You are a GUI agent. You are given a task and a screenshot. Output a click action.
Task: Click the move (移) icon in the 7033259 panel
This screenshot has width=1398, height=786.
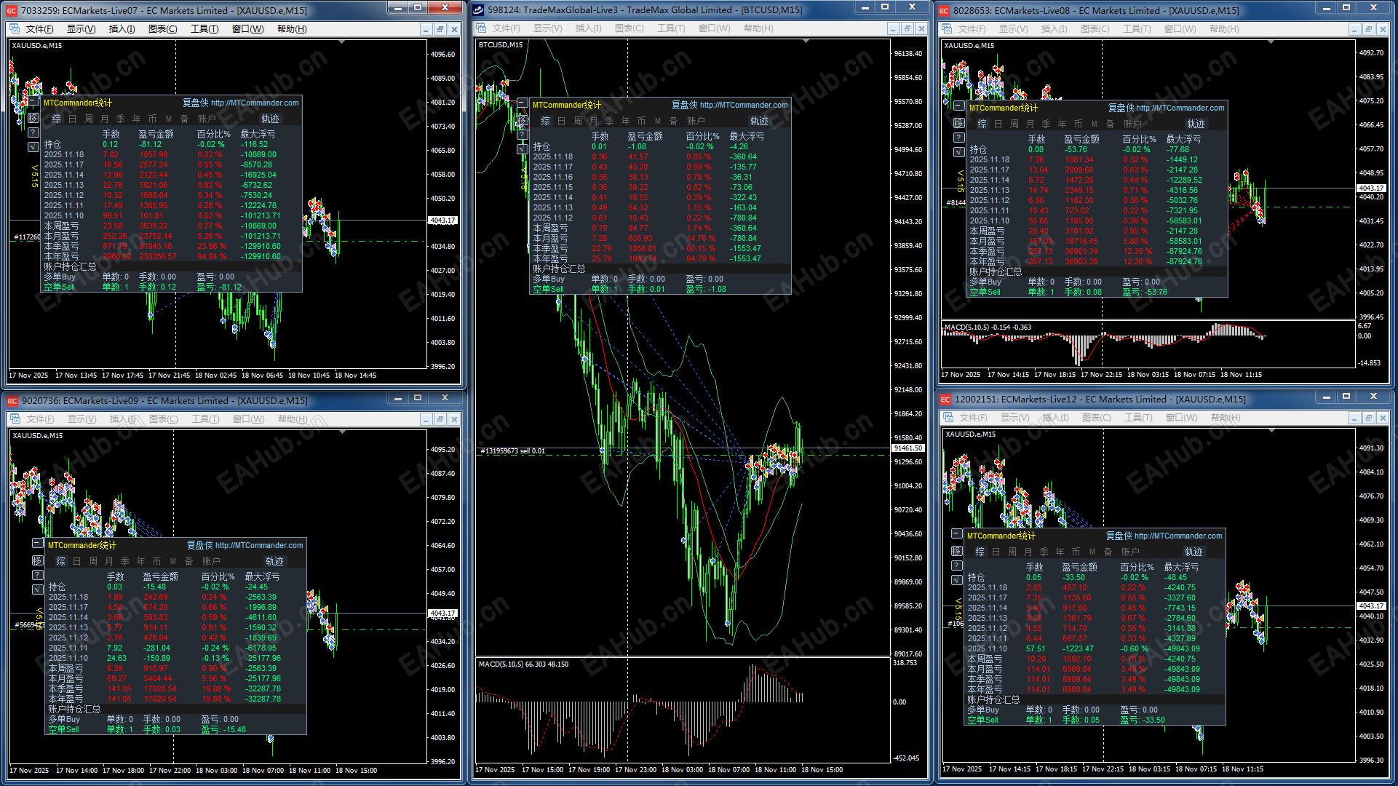(x=33, y=119)
